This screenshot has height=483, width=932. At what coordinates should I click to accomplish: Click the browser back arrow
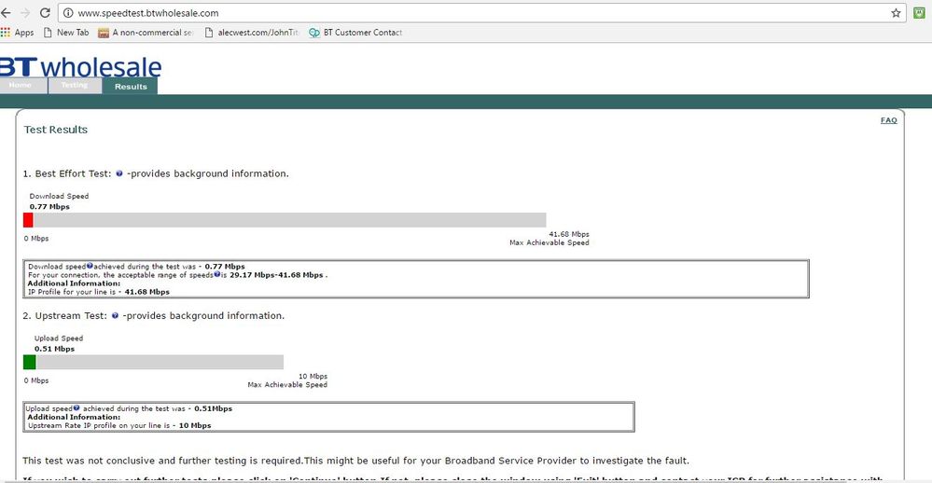(6, 12)
